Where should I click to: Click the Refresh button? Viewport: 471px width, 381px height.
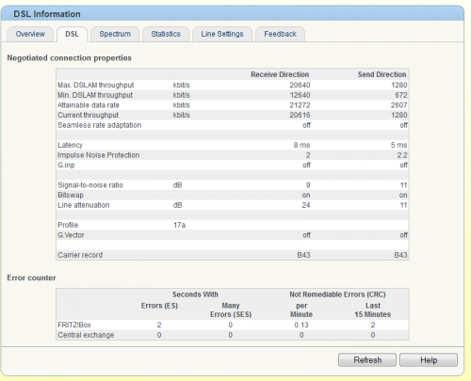pyautogui.click(x=367, y=360)
